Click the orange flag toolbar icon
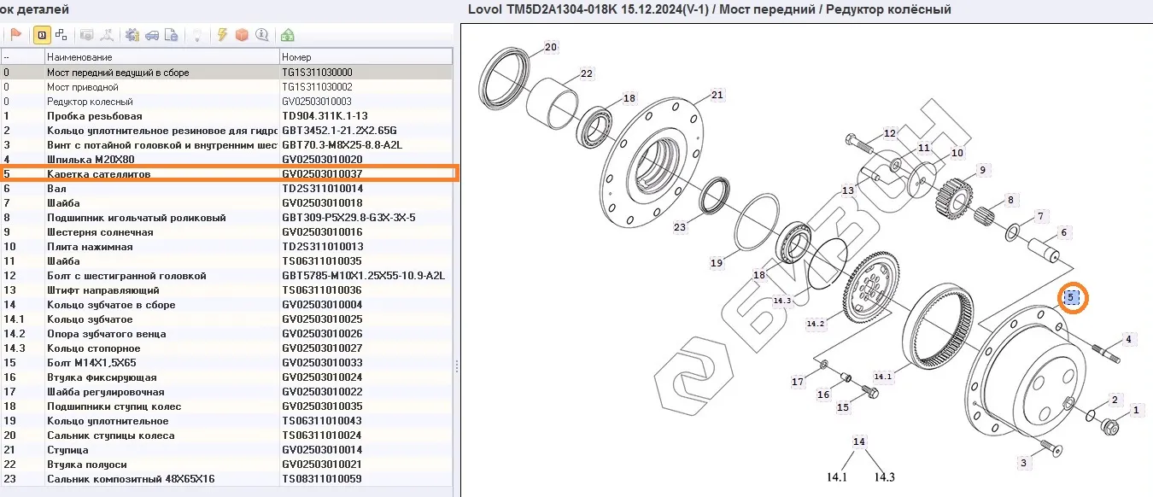This screenshot has height=497, width=1153. coord(16,35)
